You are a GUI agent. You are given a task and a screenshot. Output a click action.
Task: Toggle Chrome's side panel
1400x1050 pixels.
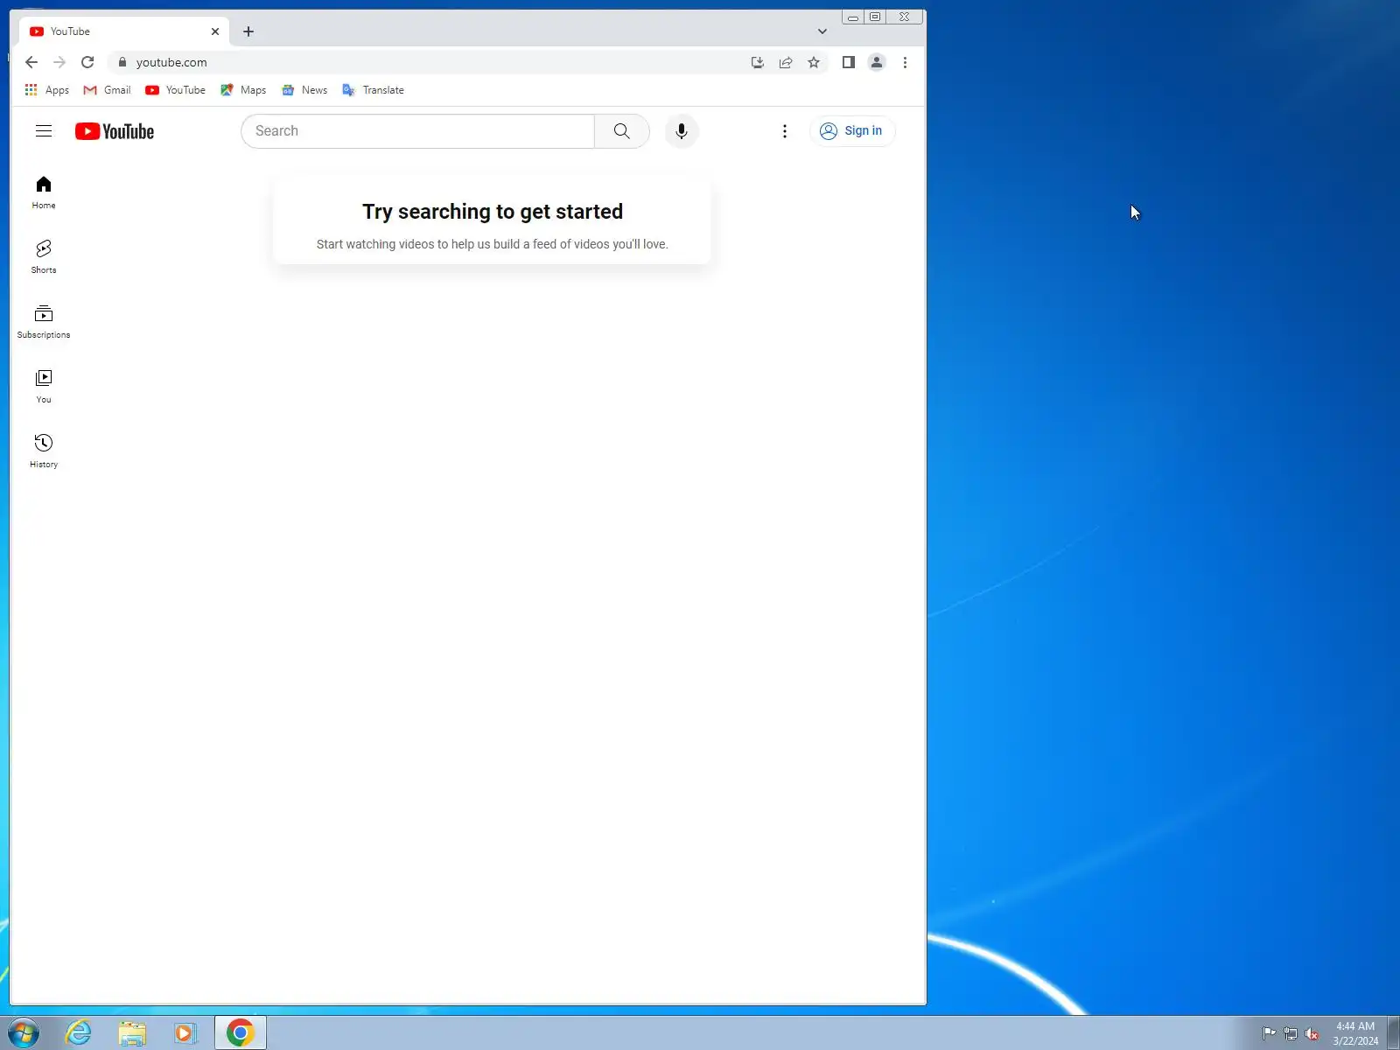coord(848,62)
